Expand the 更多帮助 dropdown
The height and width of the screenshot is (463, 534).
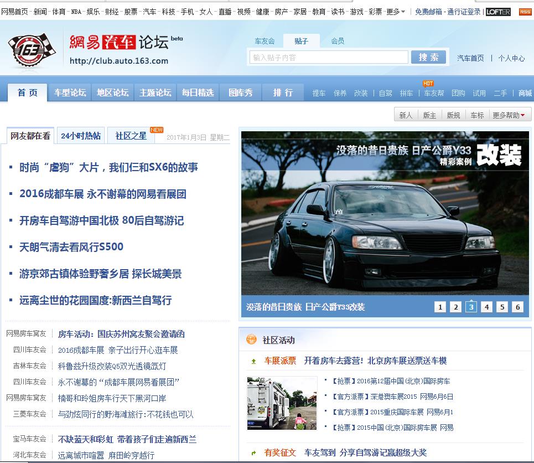pos(509,115)
